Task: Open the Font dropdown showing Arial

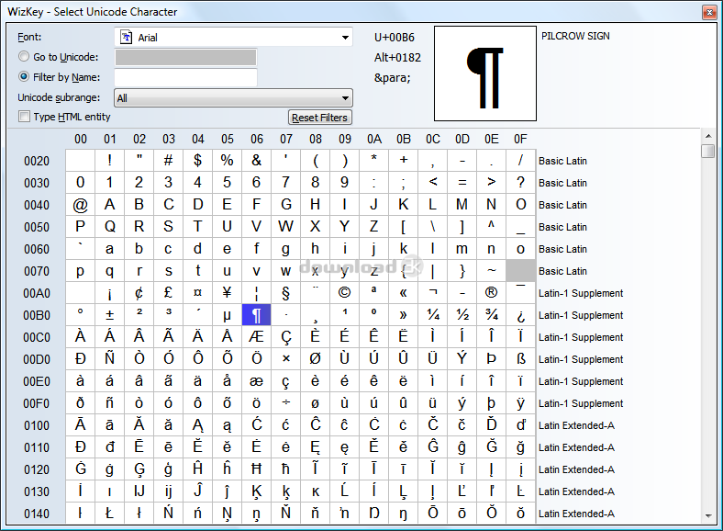Action: (233, 38)
